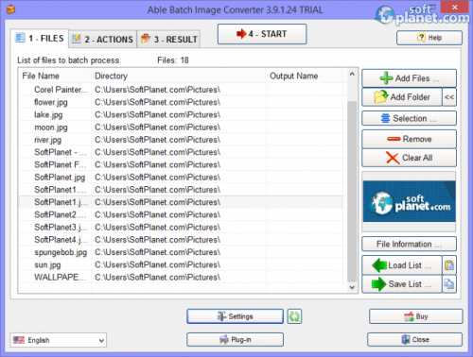Viewport: 473px width, 357px height.
Task: Click the << collapse button next to Add Folder
Action: pos(449,97)
